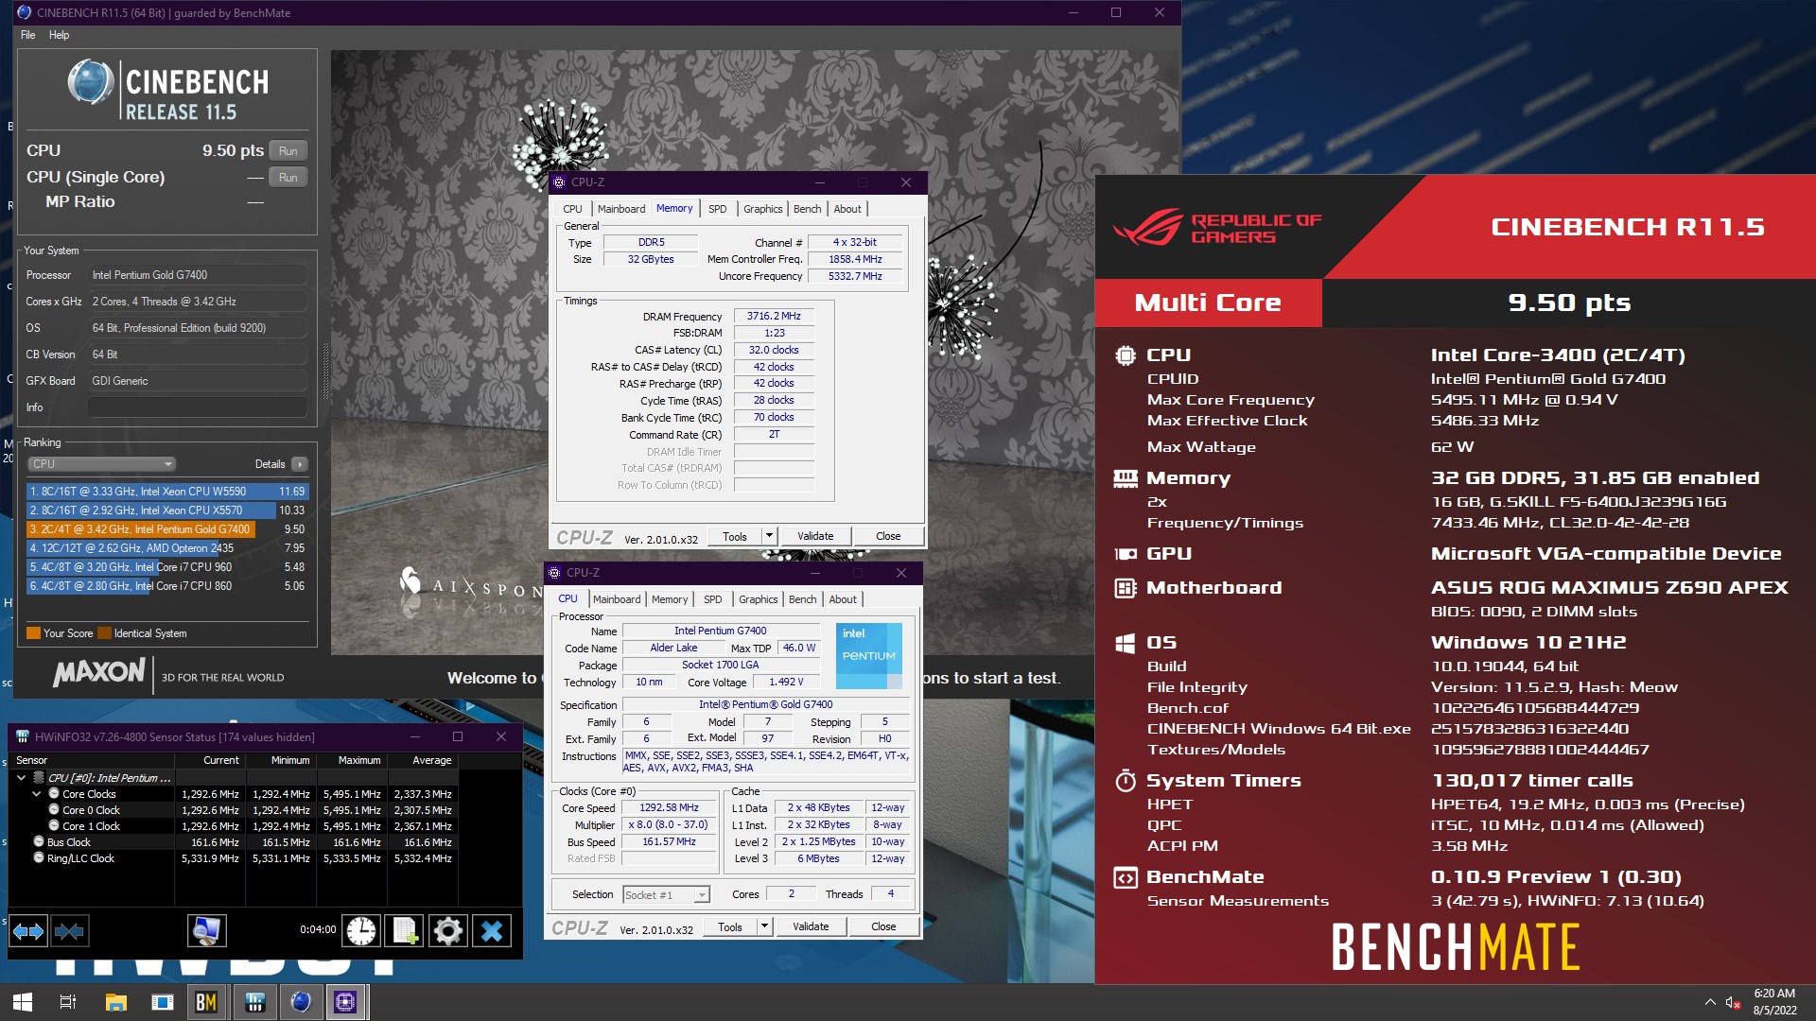
Task: Click HWiNFO shrink columns arrows icon
Action: (70, 931)
